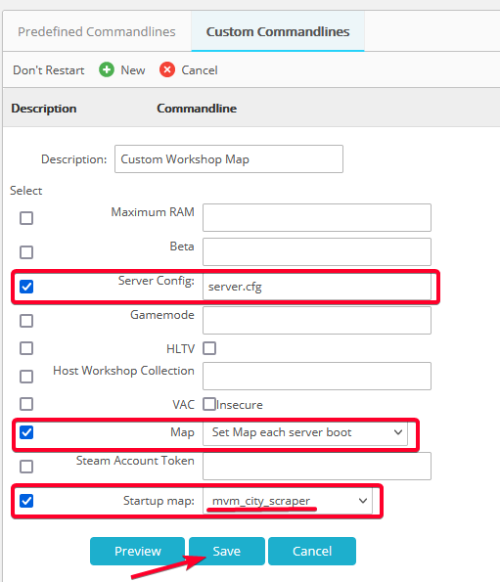Screen dimensions: 500x582
Task: Switch to Predefined Commandlines tab
Action: 97,31
